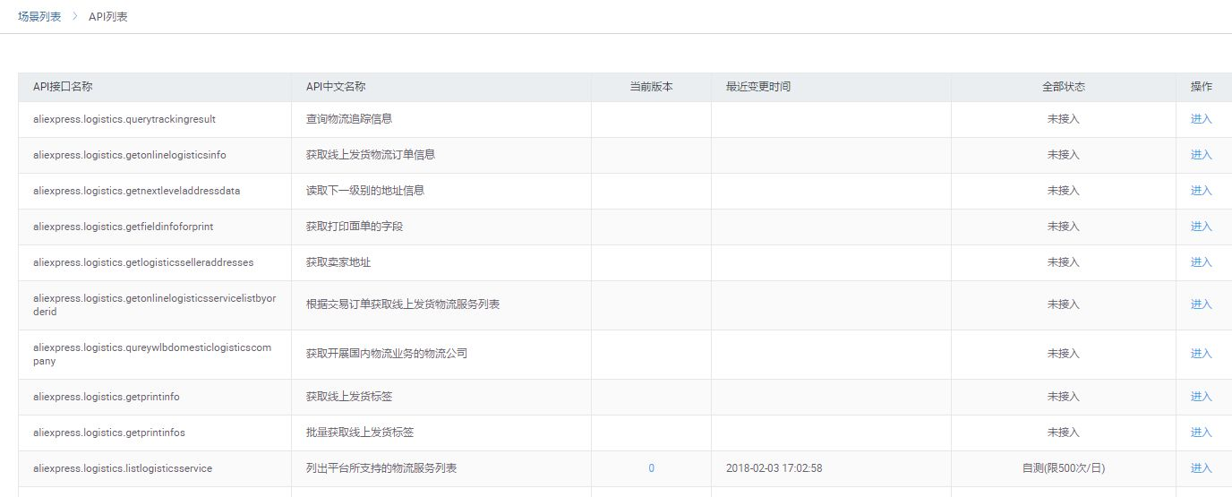The height and width of the screenshot is (497, 1232).
Task: Select aliexpress.logistics.getprintinfo API name
Action: click(107, 397)
